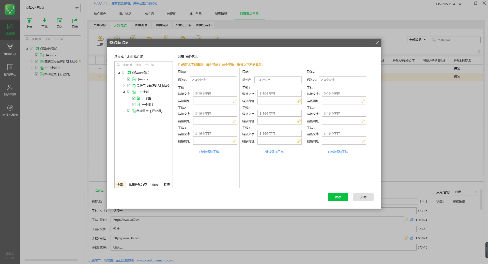
Task: Click link icon for 导航C 子链2 网址
Action: coord(363,121)
